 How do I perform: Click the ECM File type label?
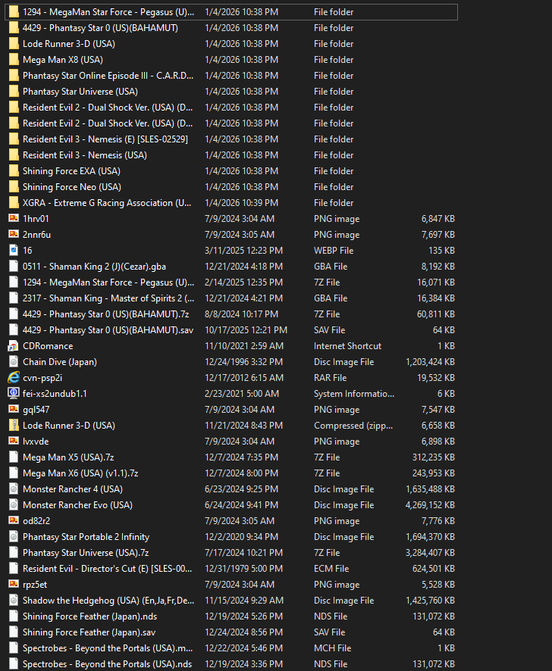coord(331,568)
